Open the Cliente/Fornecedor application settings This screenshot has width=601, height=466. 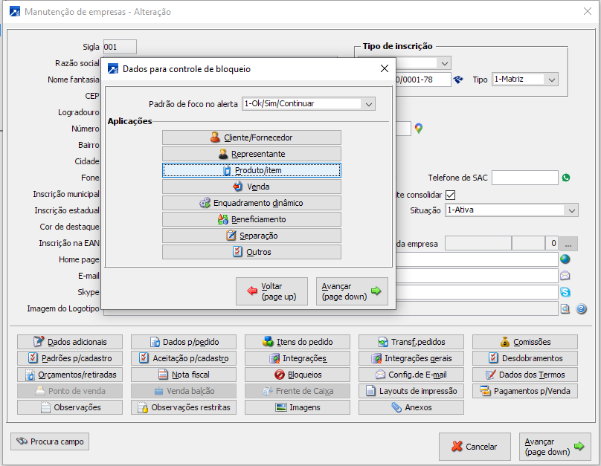[251, 137]
